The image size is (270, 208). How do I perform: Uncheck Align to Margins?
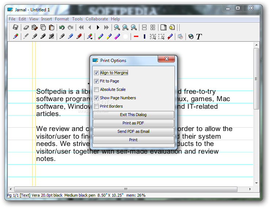(x=97, y=73)
